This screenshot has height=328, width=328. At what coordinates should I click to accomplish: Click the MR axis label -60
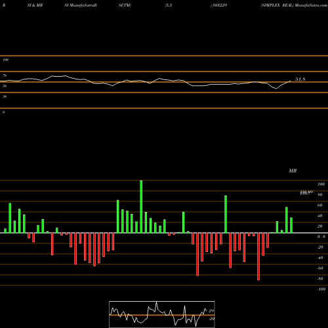pos(320,268)
